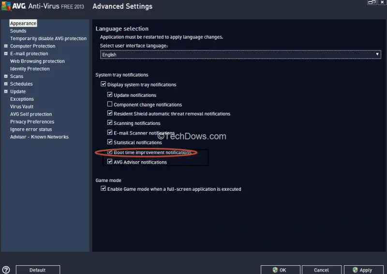Image resolution: width=387 pixels, height=274 pixels.
Task: Select Schedules label in tree
Action: pyautogui.click(x=21, y=84)
